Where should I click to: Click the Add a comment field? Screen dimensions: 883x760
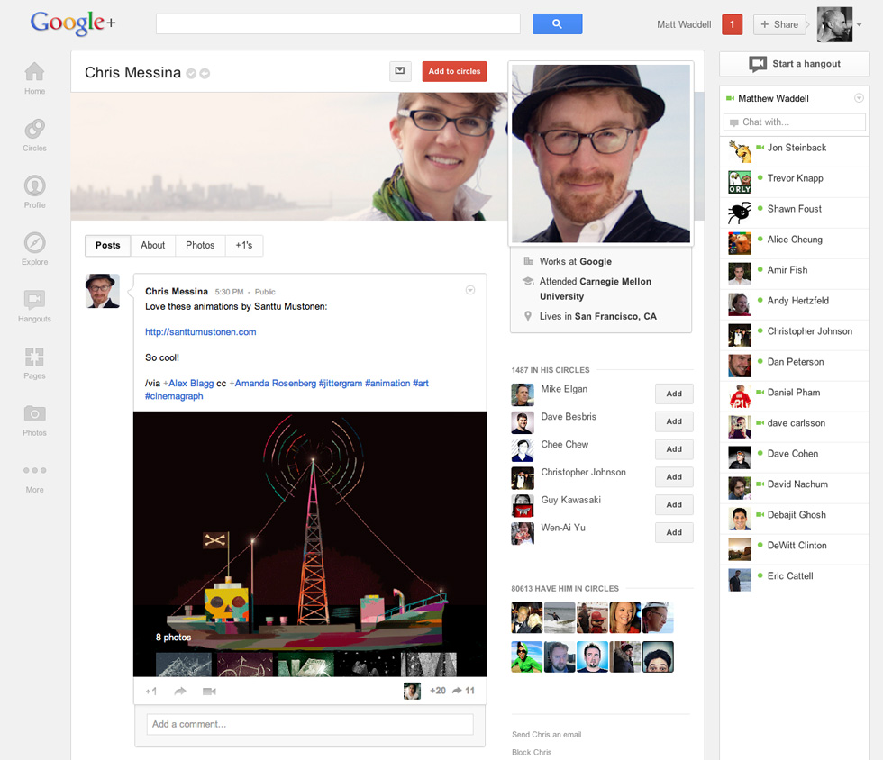click(309, 724)
